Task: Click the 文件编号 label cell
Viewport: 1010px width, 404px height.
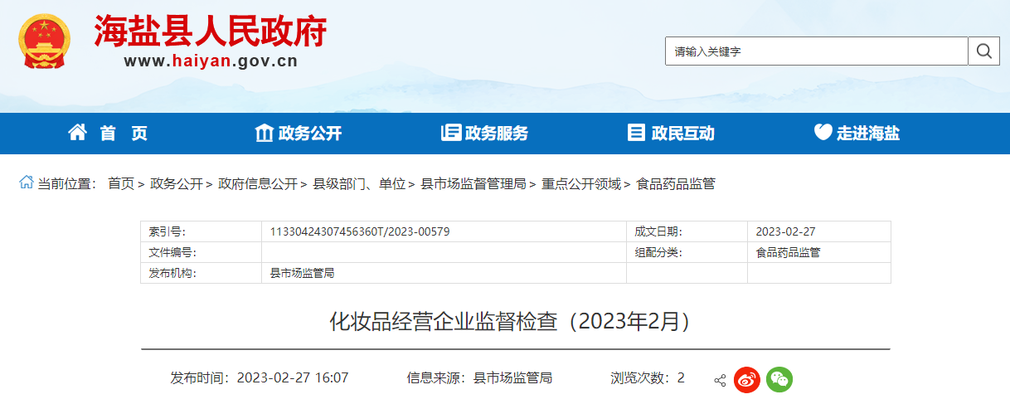Action: pos(202,252)
